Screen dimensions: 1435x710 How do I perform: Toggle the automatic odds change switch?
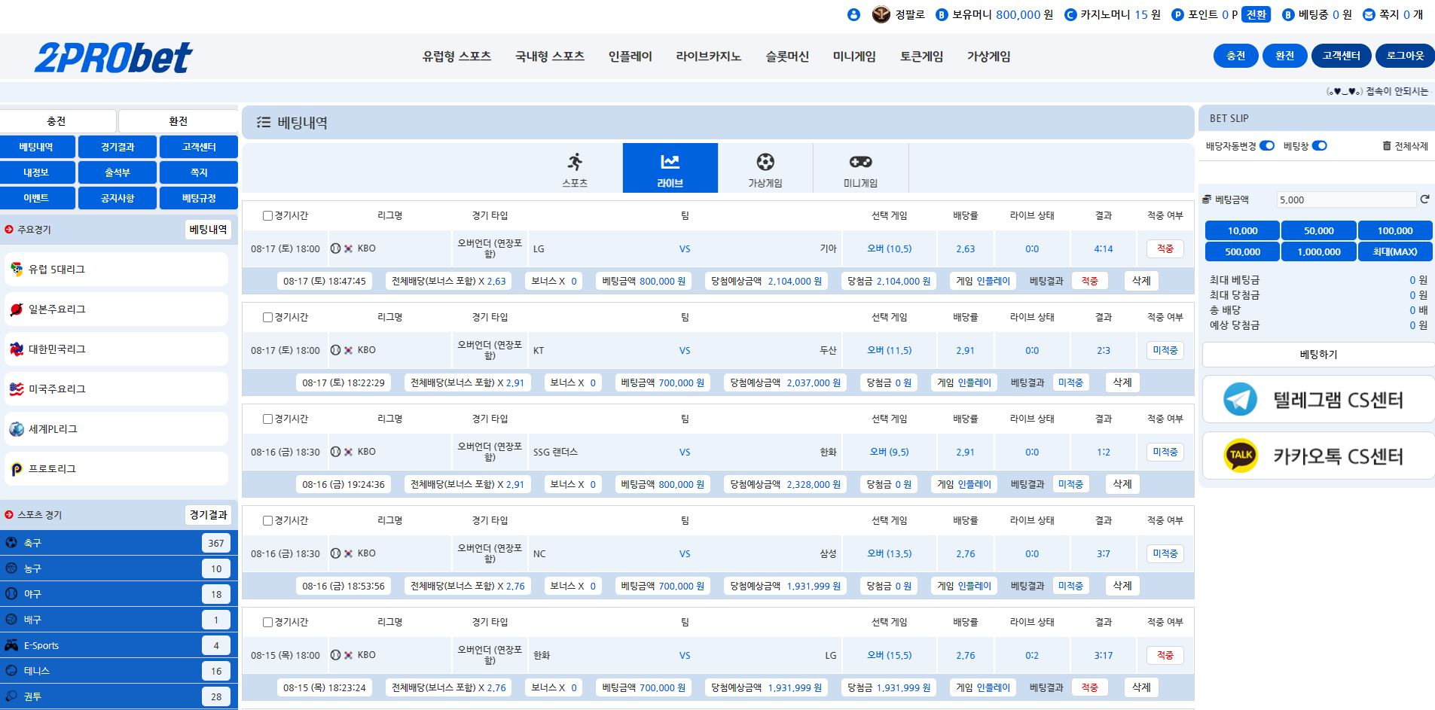tap(1267, 146)
